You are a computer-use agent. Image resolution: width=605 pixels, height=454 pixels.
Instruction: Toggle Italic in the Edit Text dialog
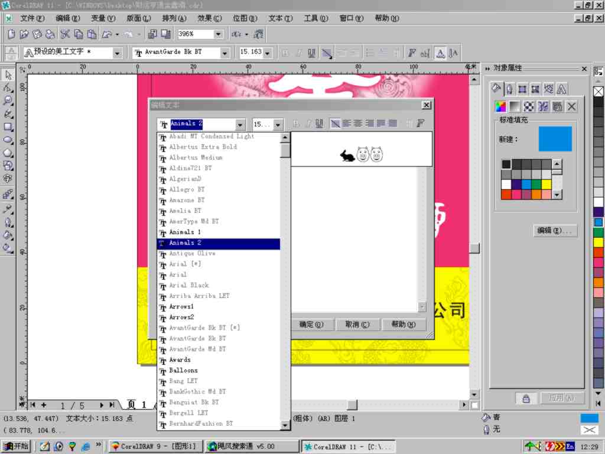pyautogui.click(x=308, y=124)
